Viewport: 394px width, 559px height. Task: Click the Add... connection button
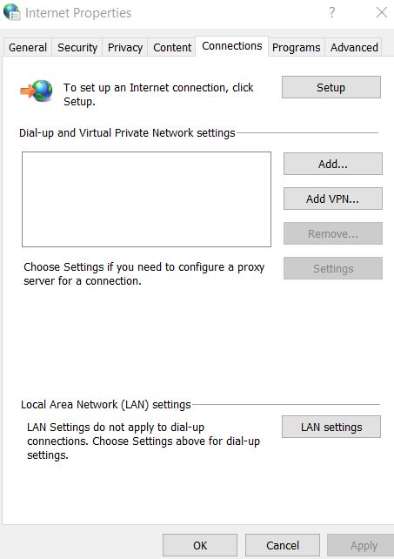(333, 164)
